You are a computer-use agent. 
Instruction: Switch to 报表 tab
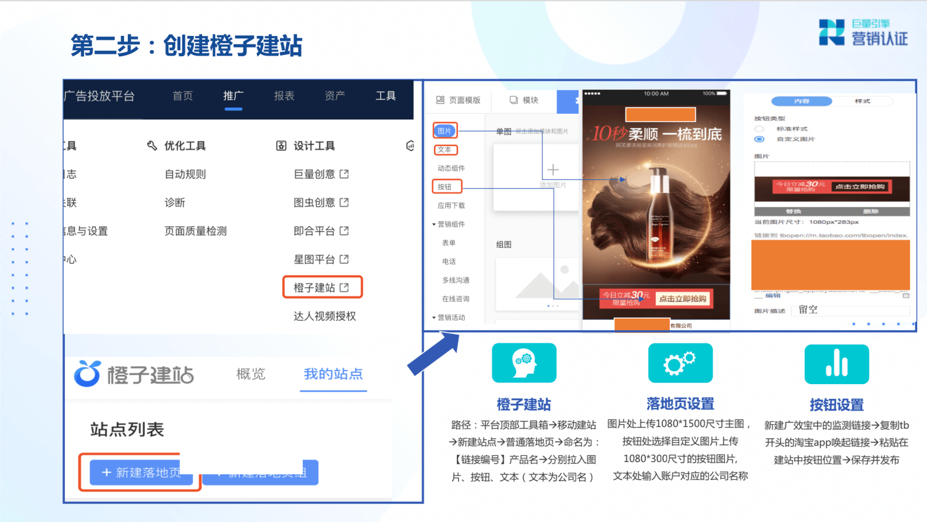click(x=284, y=96)
